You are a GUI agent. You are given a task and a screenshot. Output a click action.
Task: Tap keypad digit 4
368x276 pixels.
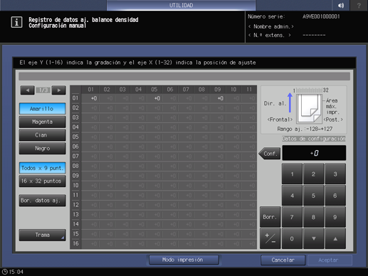292,196
